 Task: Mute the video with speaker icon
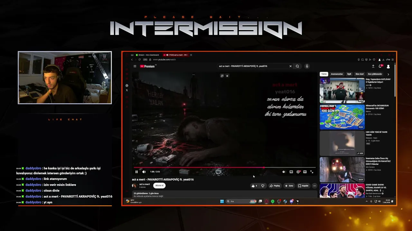(144, 172)
